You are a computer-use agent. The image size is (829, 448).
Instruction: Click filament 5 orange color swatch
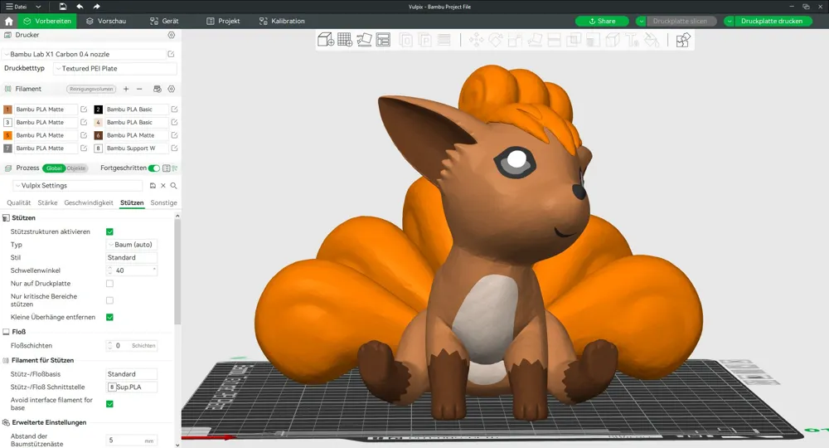coord(7,135)
